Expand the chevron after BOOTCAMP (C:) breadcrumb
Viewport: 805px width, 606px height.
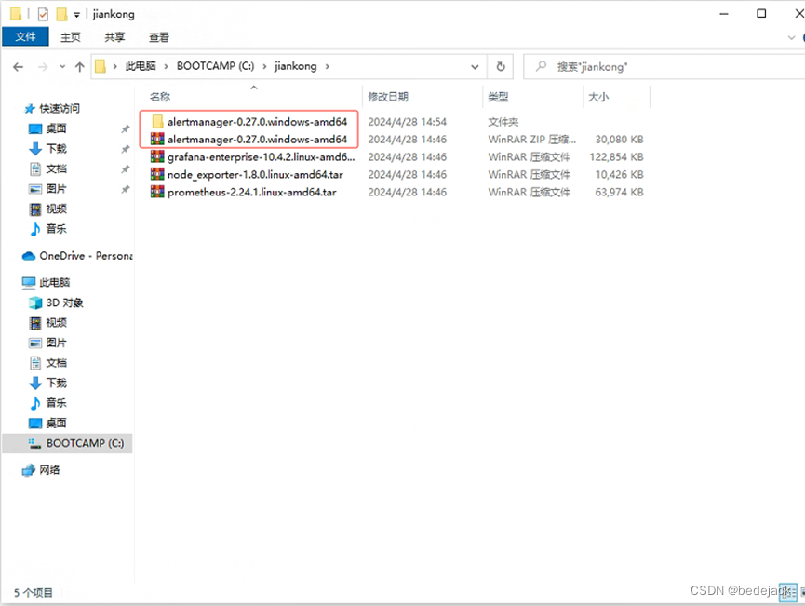[x=264, y=66]
